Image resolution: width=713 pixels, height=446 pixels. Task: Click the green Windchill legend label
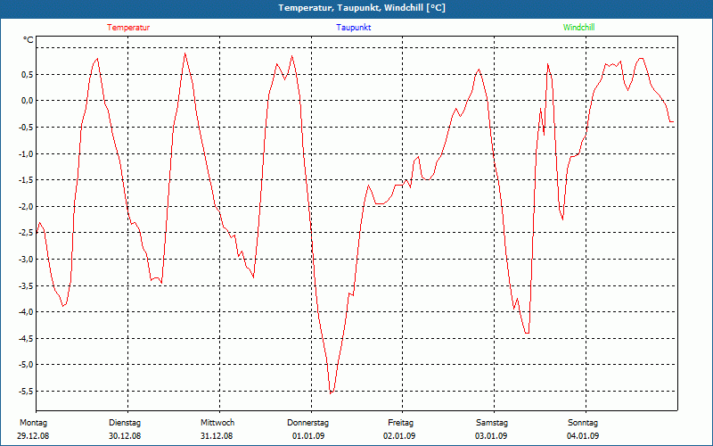point(578,28)
